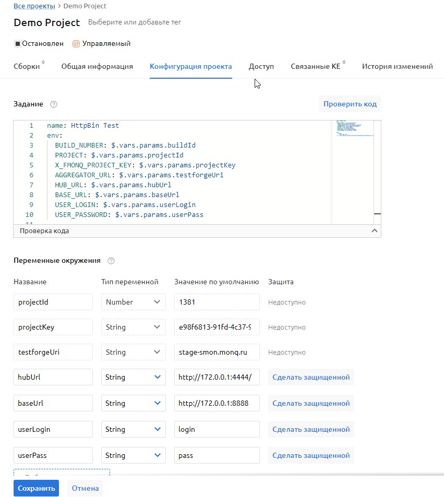Viewport: 444px width, 497px height.
Task: Click the Отмена button
Action: pyautogui.click(x=85, y=488)
